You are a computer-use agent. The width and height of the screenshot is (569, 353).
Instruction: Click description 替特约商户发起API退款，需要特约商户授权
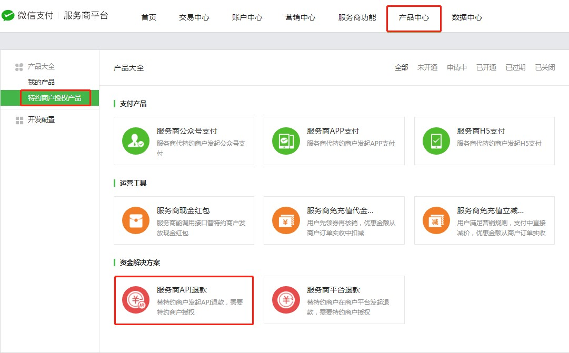(x=200, y=307)
